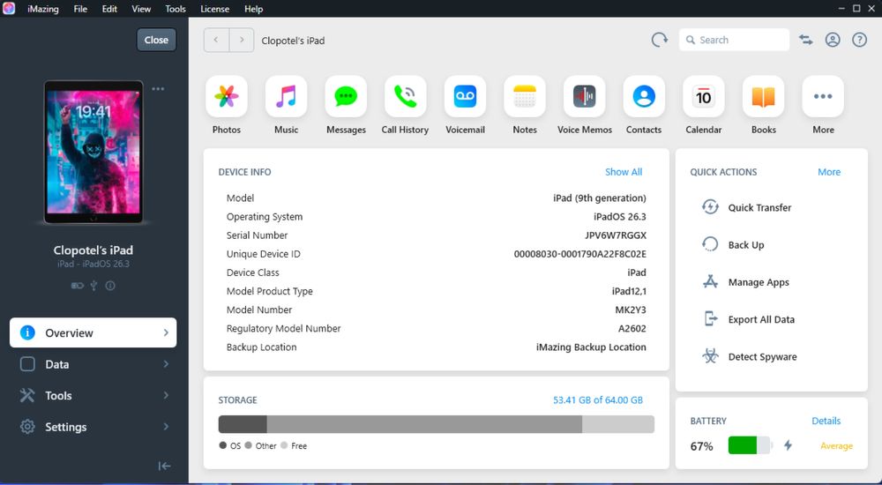The height and width of the screenshot is (485, 882).
Task: Open the Books icon
Action: 763,97
